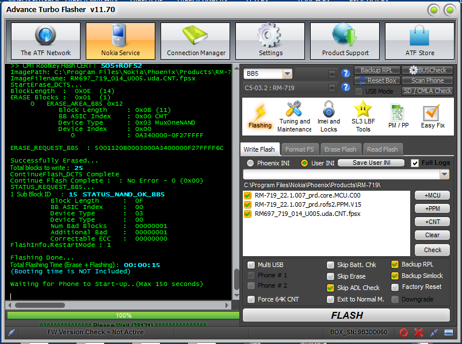
Task: Click the SD / CMLA Check button
Action: coord(427,91)
